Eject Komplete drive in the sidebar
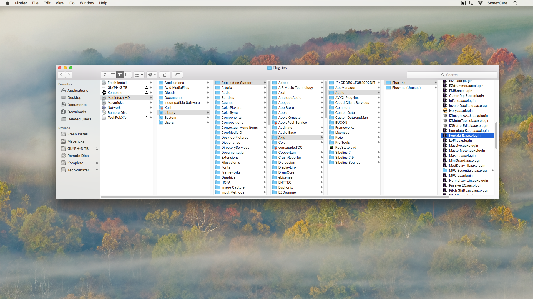533x299 pixels. pyautogui.click(x=97, y=163)
